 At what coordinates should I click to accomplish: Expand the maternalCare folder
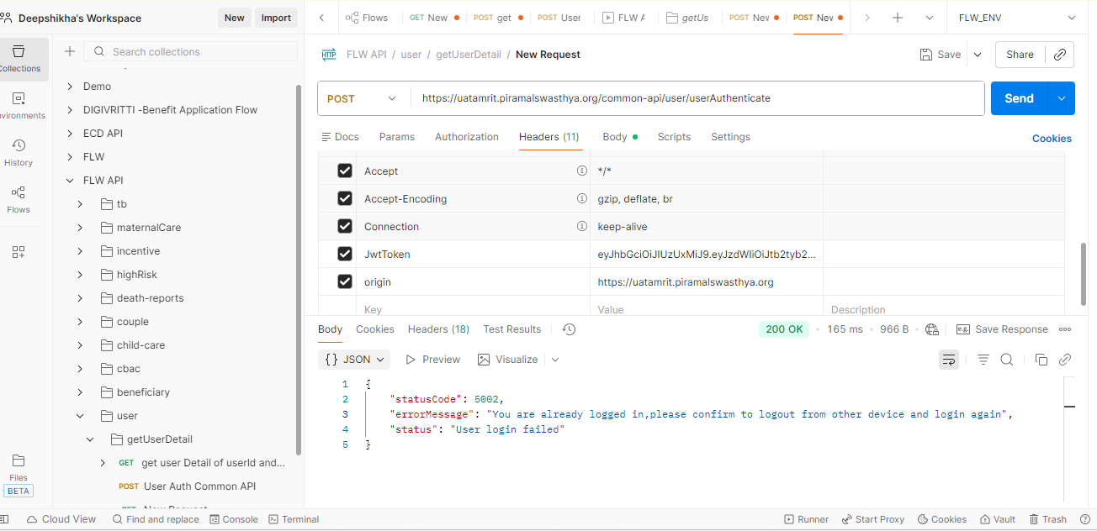80,228
